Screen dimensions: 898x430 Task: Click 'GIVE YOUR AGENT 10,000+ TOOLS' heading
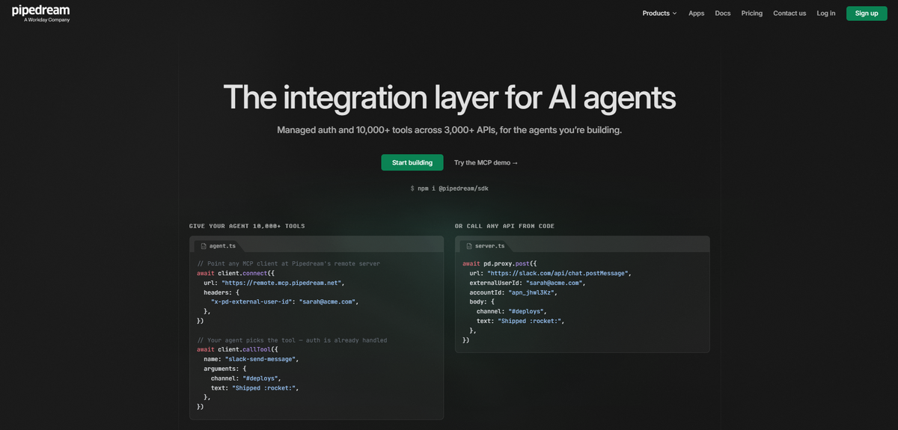(x=247, y=226)
